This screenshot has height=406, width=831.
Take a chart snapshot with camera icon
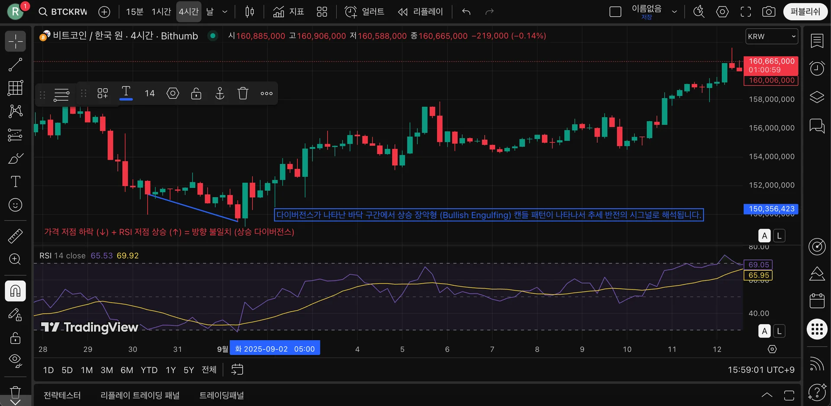coord(769,12)
